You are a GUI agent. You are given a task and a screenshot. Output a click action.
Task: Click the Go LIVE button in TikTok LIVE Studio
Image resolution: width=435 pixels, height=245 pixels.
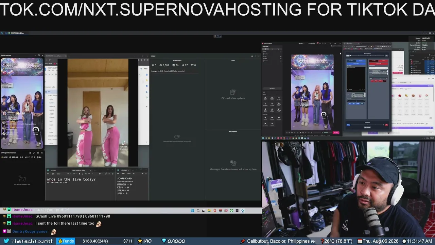click(x=336, y=132)
